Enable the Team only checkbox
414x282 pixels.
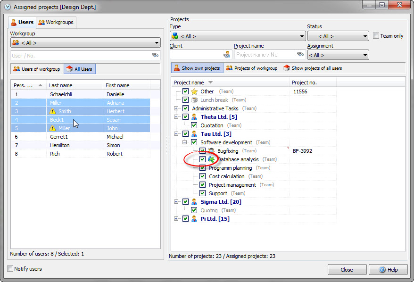376,36
